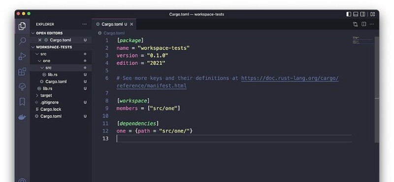394x182 pixels.
Task: Open Cargo.toml inside the one folder
Action: click(x=61, y=81)
